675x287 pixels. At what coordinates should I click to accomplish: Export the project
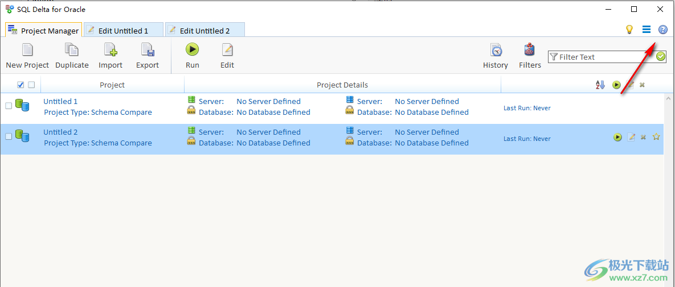pos(148,56)
